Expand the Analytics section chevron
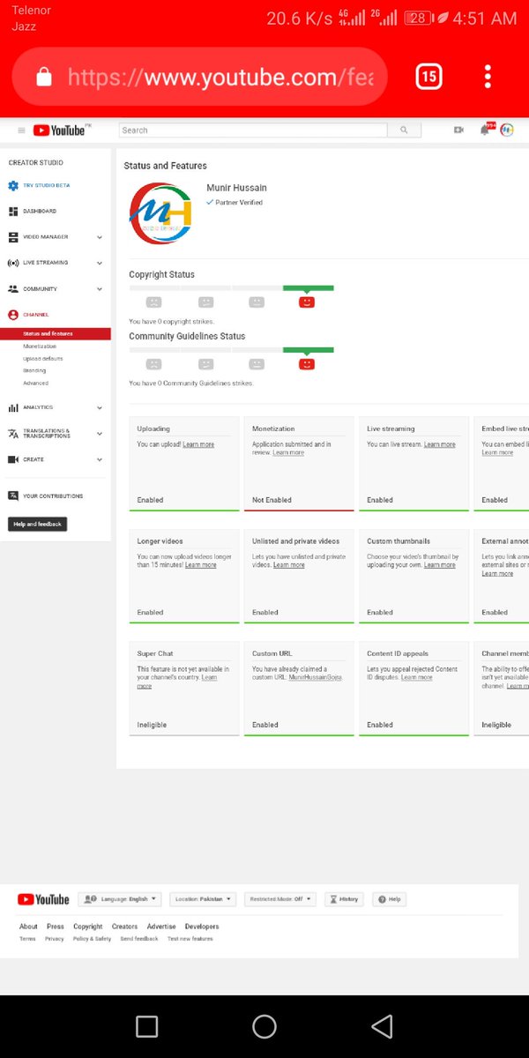The image size is (529, 1058). click(x=100, y=407)
